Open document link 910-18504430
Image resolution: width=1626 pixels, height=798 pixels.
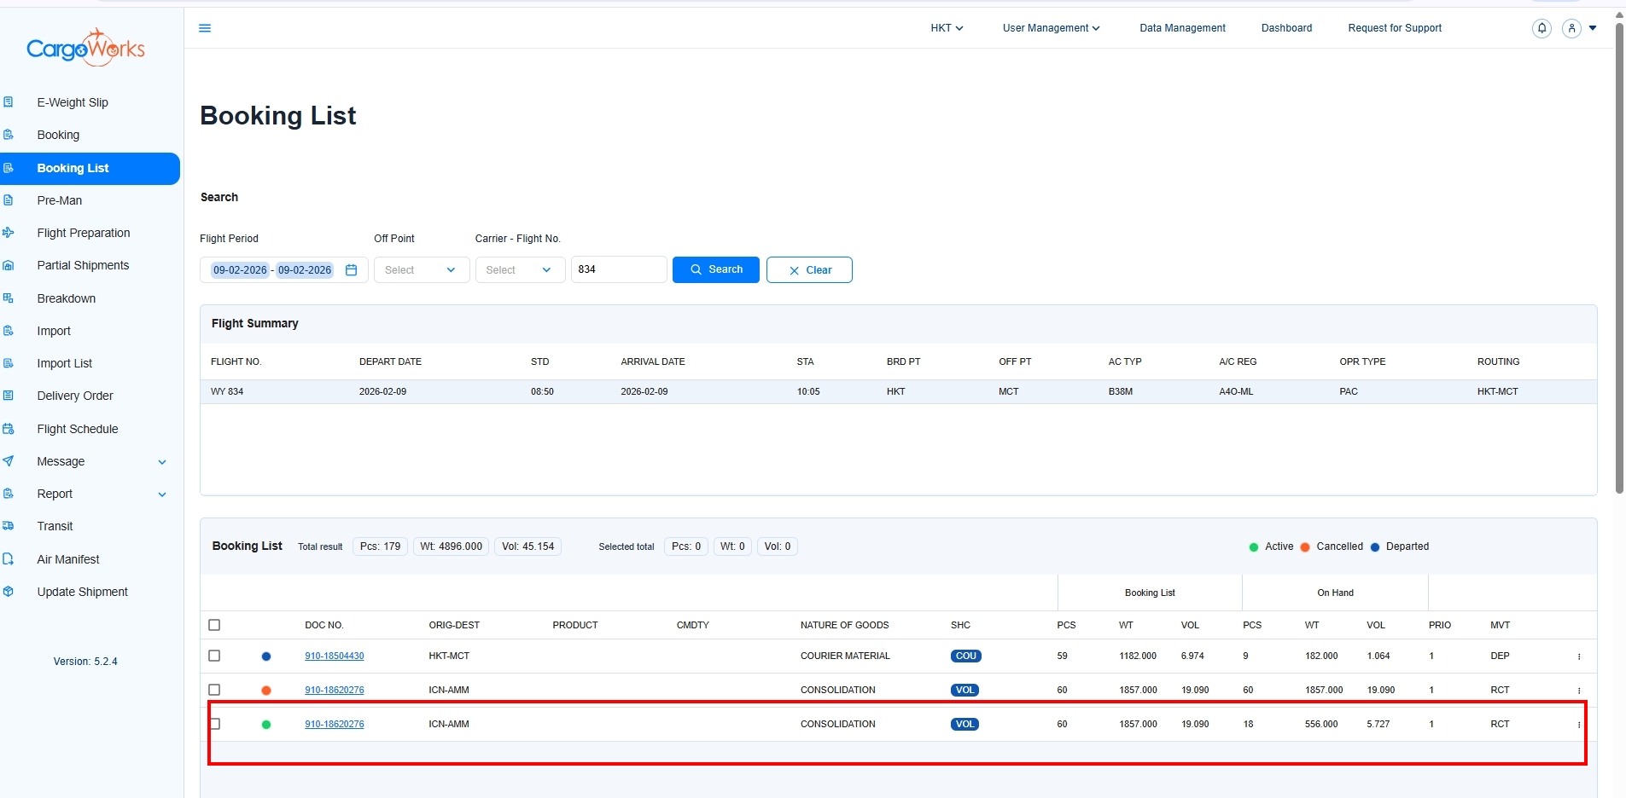[334, 656]
